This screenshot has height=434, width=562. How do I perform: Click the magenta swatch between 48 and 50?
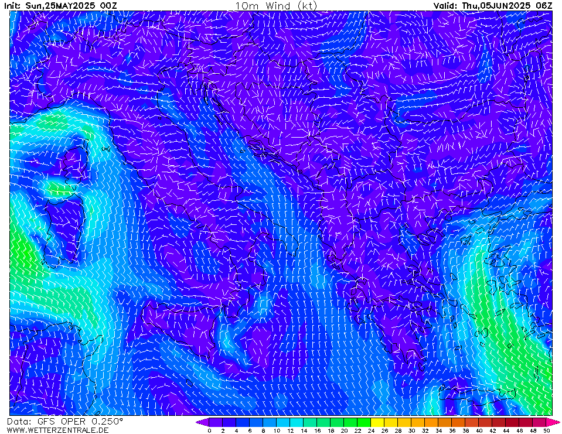tap(539, 422)
